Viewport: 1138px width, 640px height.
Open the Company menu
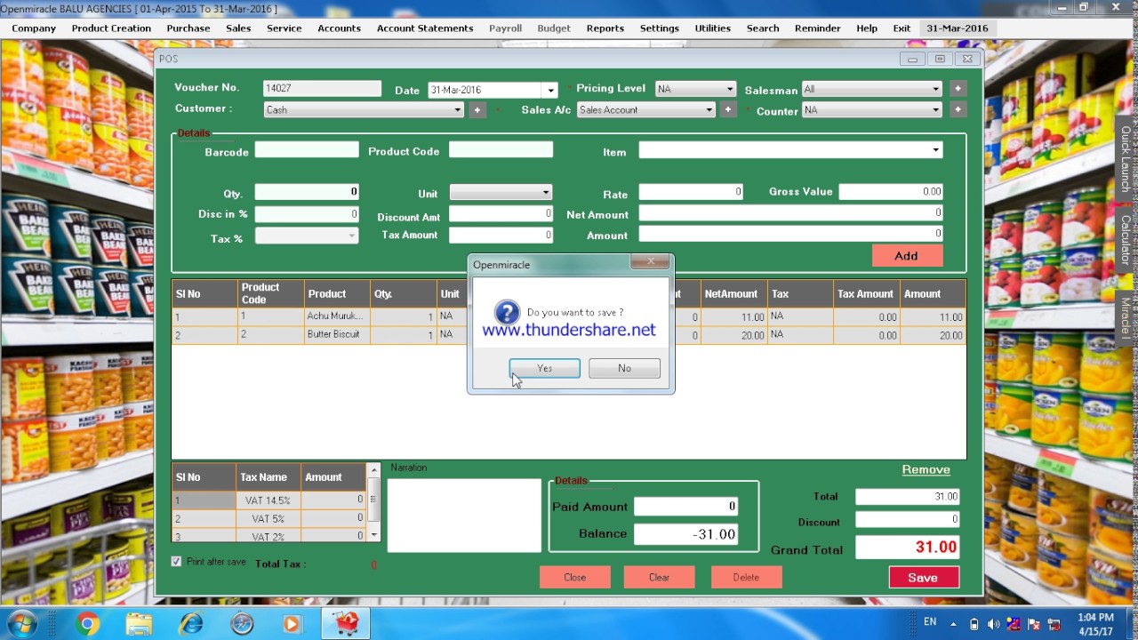point(34,28)
